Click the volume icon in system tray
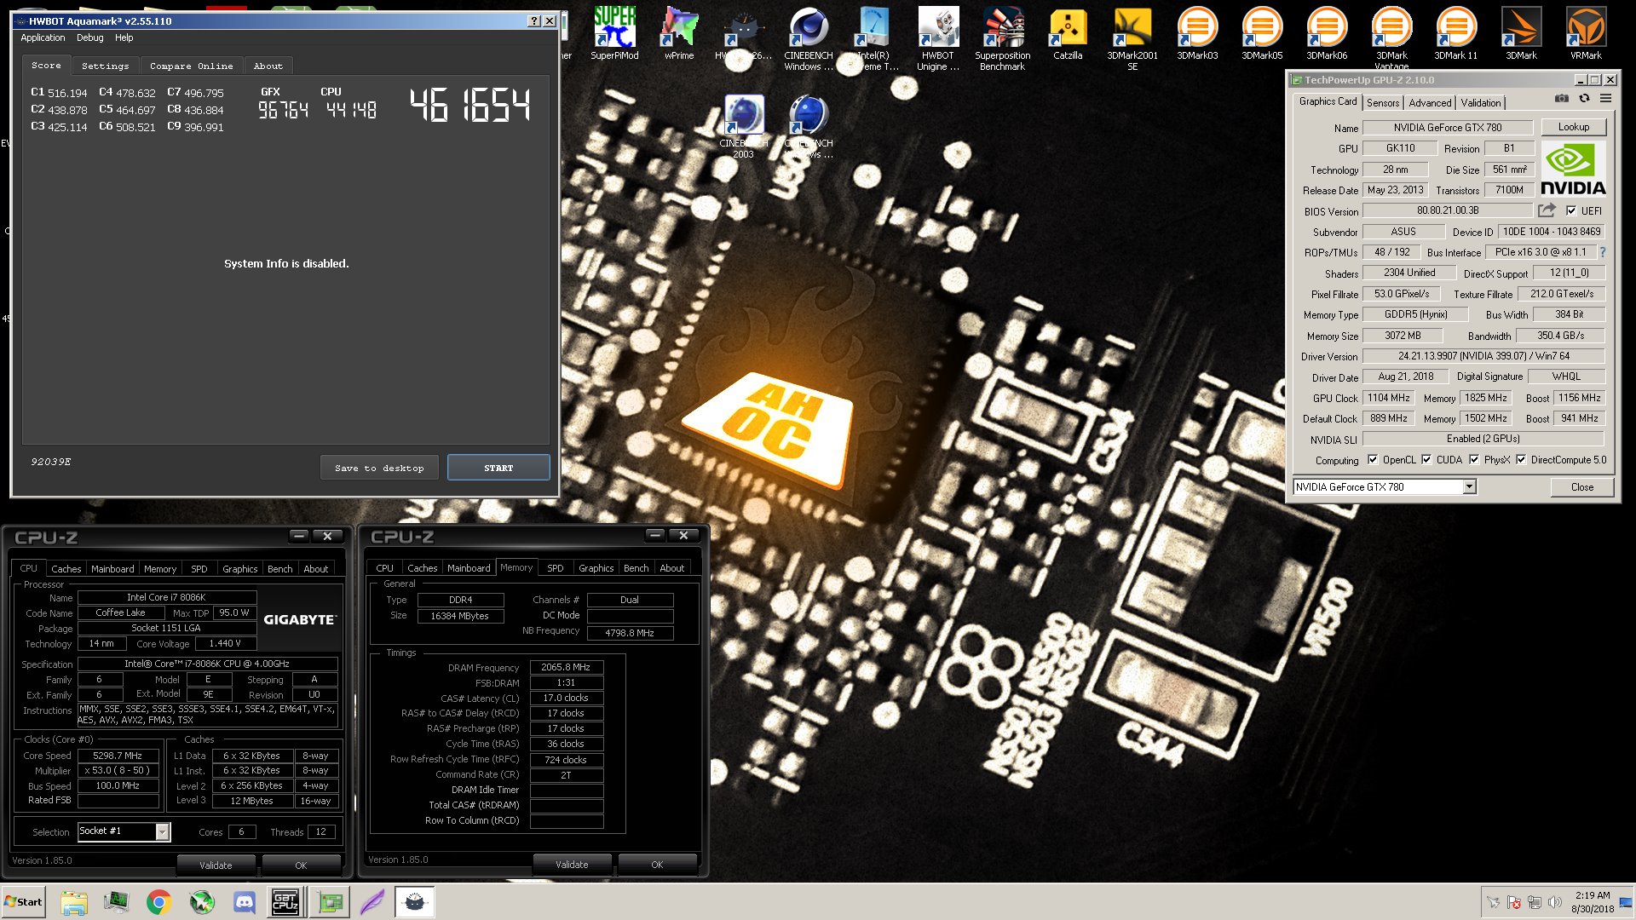This screenshot has width=1636, height=920. click(1554, 902)
